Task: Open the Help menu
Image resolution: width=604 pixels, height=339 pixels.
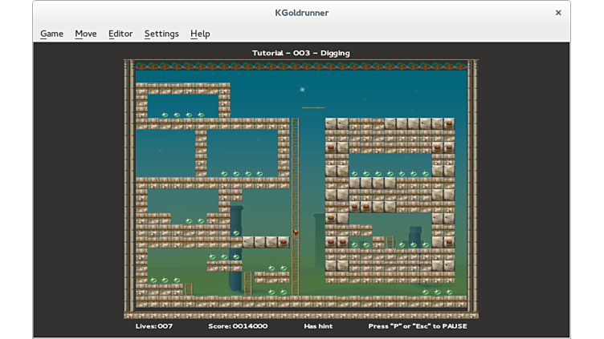Action: (x=200, y=34)
